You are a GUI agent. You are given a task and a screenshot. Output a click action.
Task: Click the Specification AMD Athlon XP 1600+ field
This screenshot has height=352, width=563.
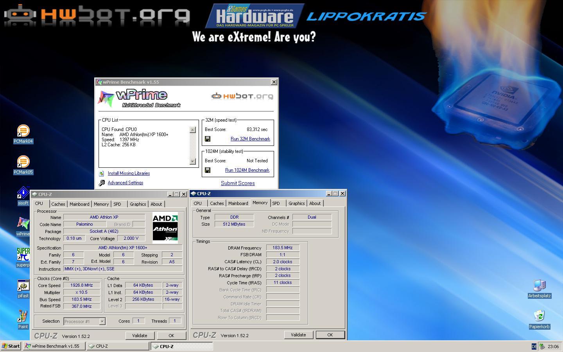123,248
